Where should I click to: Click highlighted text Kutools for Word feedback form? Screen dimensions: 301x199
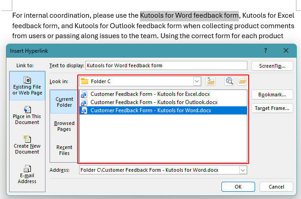pos(189,15)
